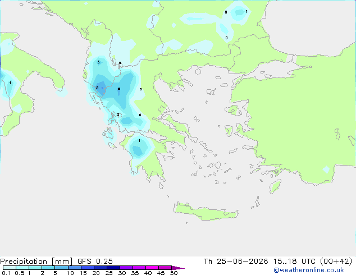Click the 0.5 legend scale value

pyautogui.click(x=20, y=273)
